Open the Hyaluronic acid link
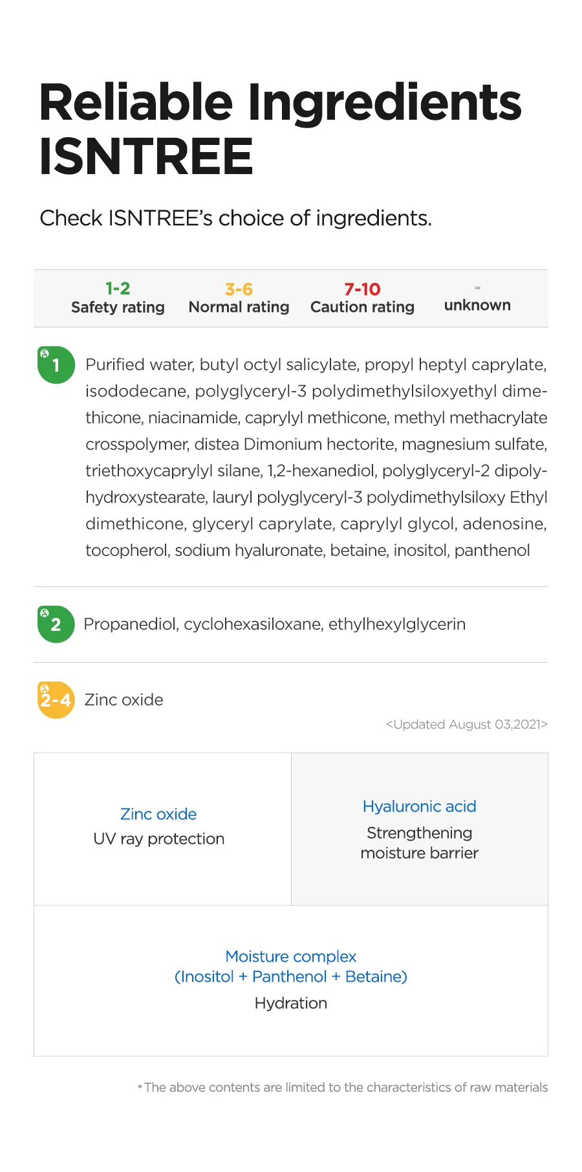The width and height of the screenshot is (582, 1172). click(x=419, y=806)
